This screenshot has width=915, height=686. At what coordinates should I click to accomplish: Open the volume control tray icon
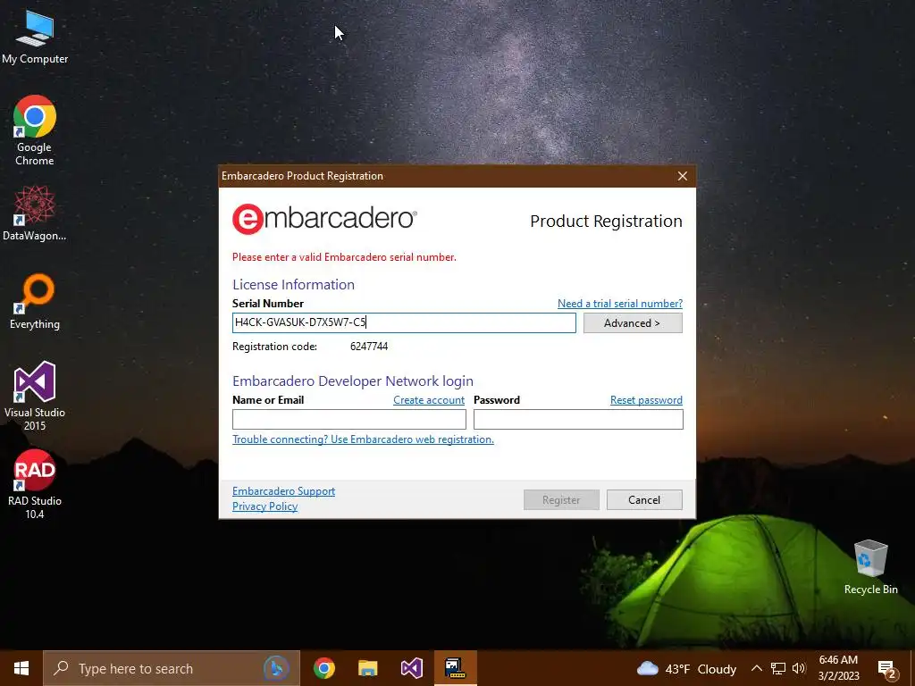coord(799,668)
